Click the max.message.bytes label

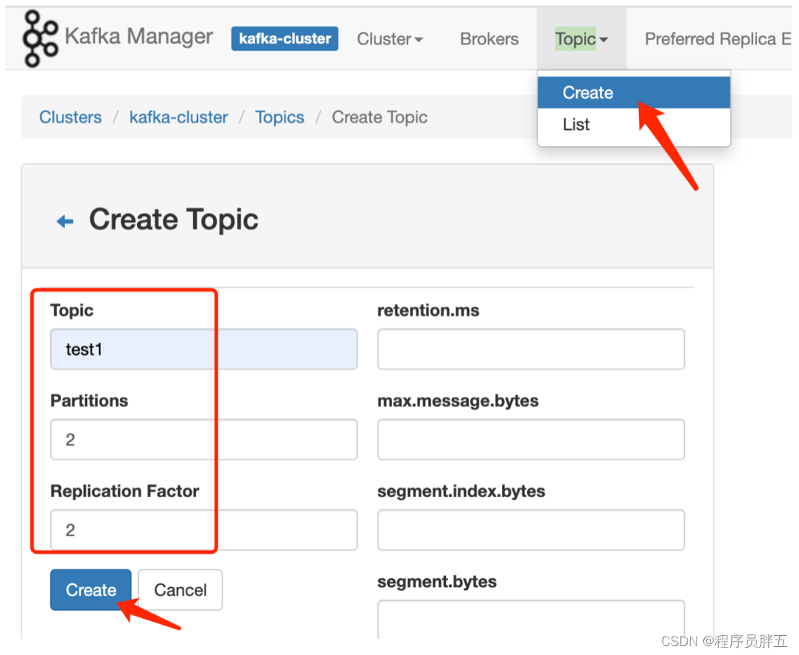coord(458,401)
